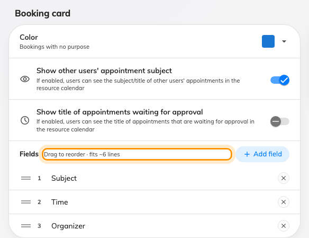Select the Organizer field row label
The width and height of the screenshot is (309, 238).
68,226
